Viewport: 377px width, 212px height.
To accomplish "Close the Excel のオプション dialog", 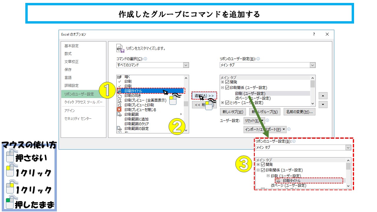I will click(x=327, y=34).
